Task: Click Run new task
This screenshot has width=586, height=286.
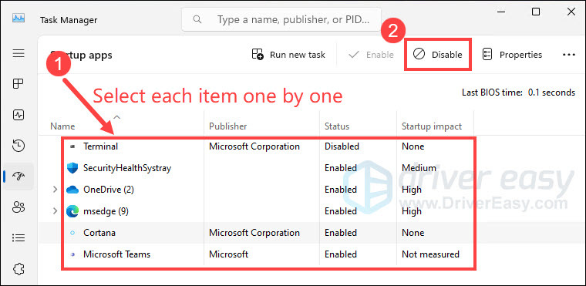Action: [x=288, y=55]
